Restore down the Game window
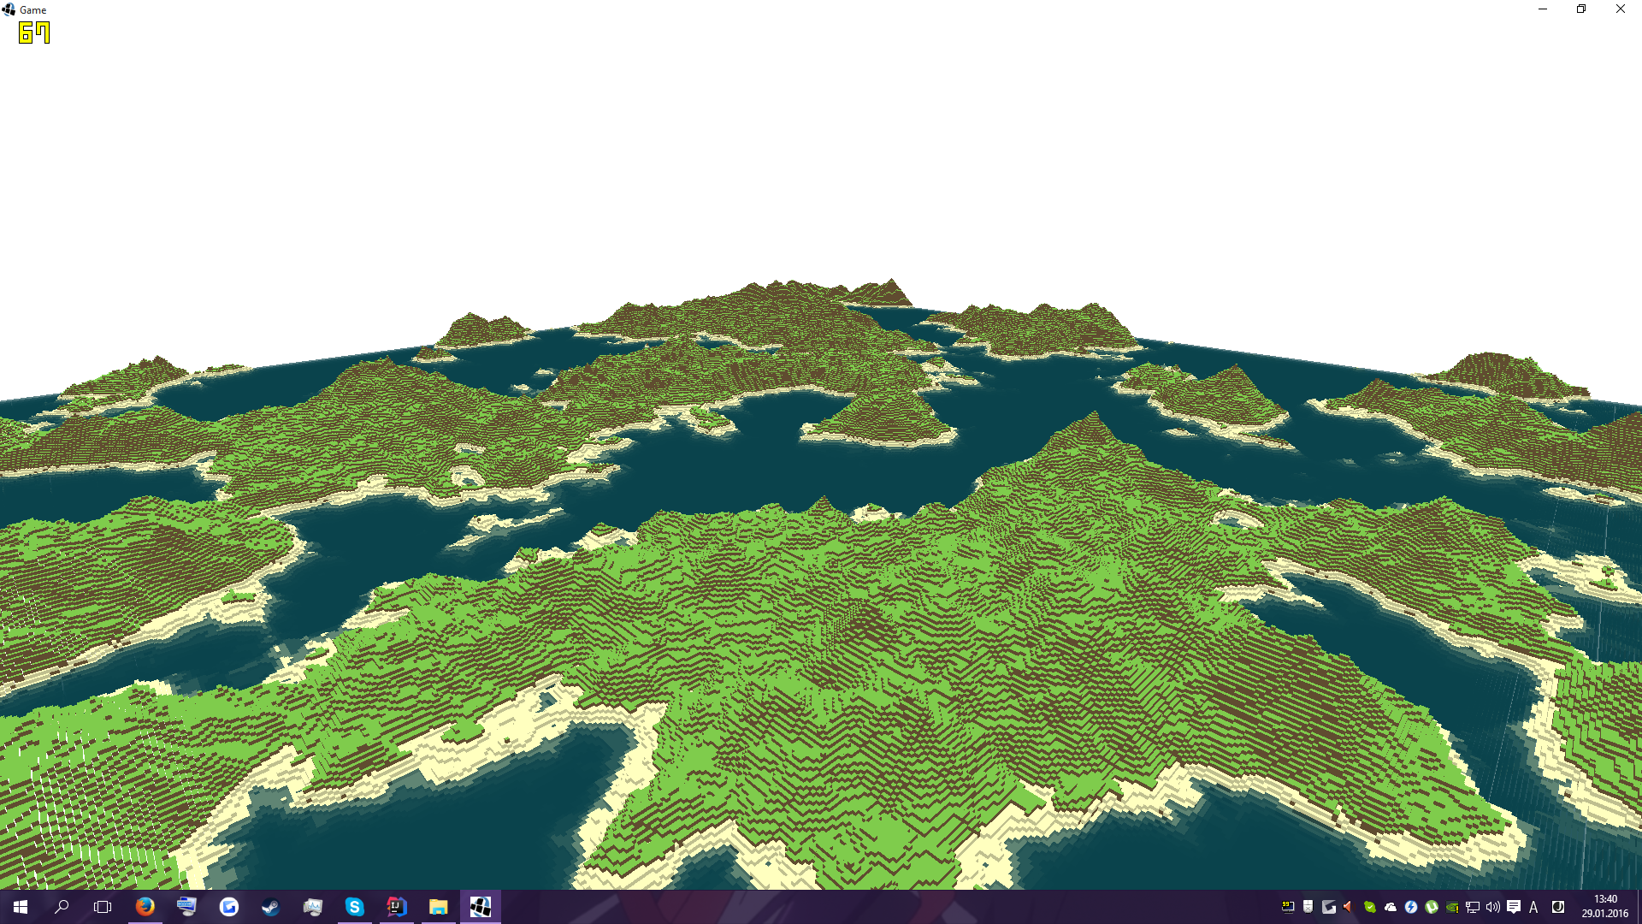The height and width of the screenshot is (924, 1642). tap(1581, 9)
